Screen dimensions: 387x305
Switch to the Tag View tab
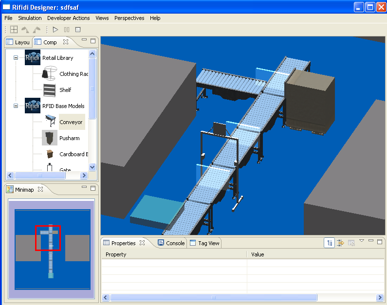(x=204, y=243)
